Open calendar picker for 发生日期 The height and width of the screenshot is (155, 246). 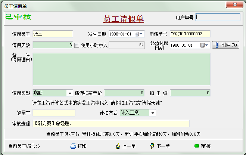(137, 34)
